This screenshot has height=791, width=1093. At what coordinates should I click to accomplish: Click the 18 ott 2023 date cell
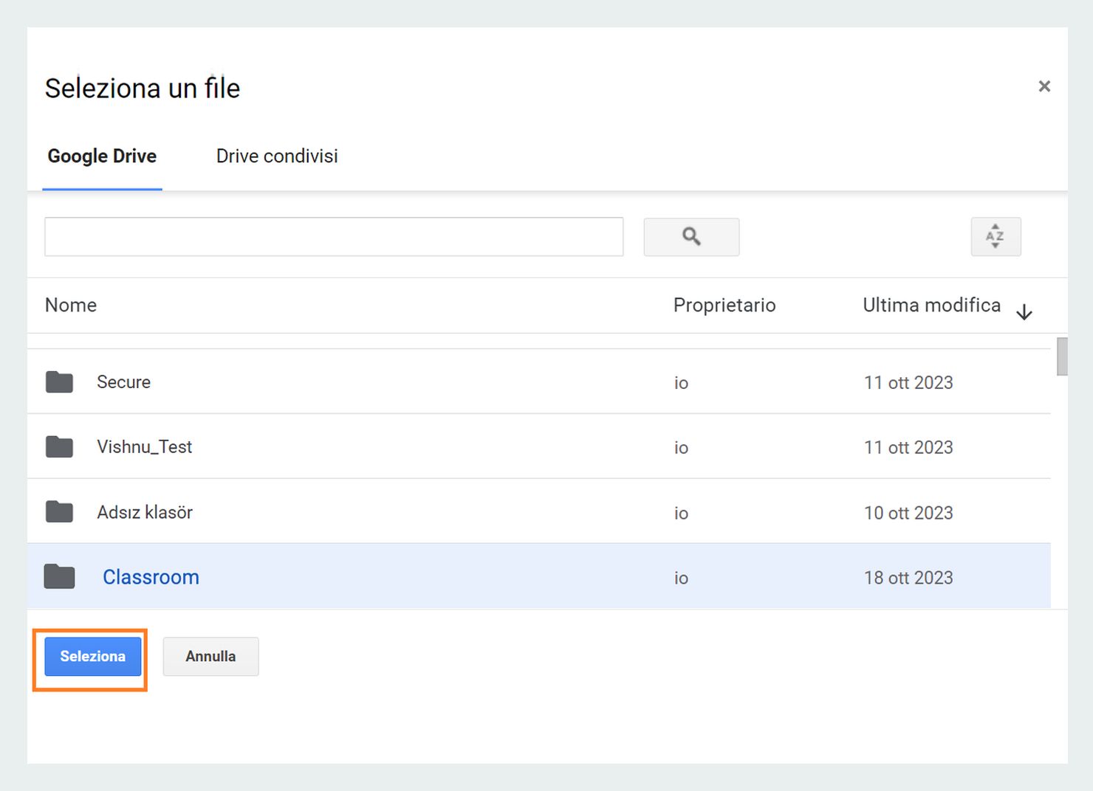908,578
